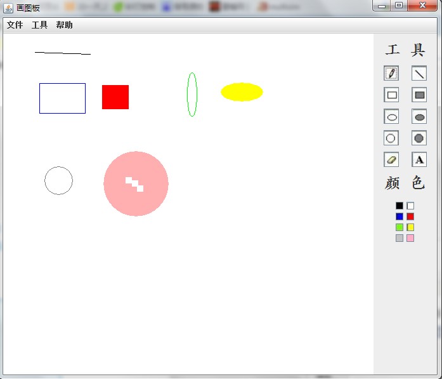Select the Text 'A' tool
This screenshot has height=379, width=442.
click(419, 159)
